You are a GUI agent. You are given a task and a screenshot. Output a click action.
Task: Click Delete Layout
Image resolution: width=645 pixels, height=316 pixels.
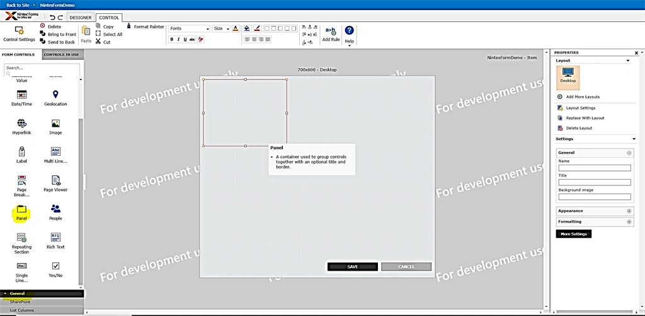[574, 128]
